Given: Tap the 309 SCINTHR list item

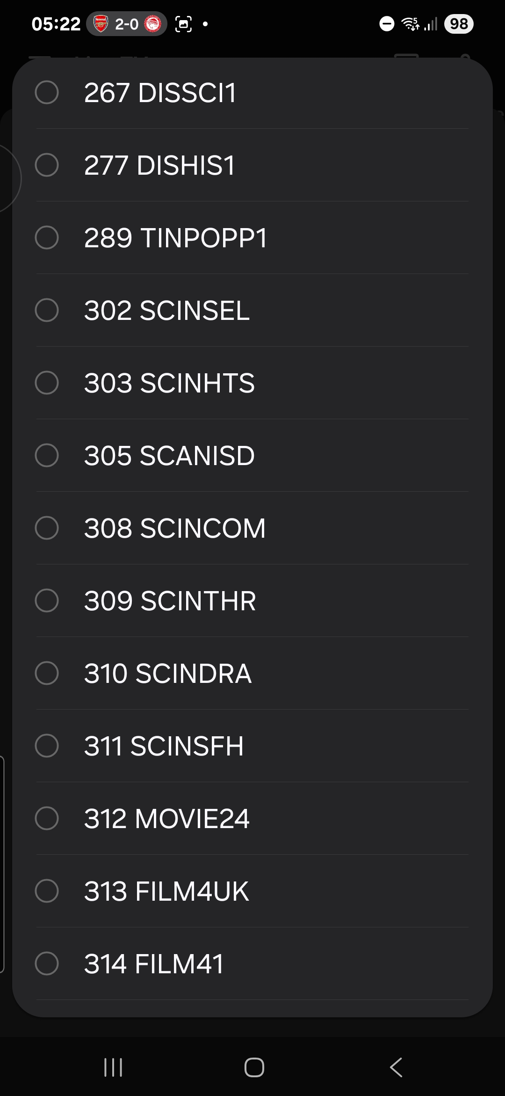Looking at the screenshot, I should pyautogui.click(x=170, y=600).
